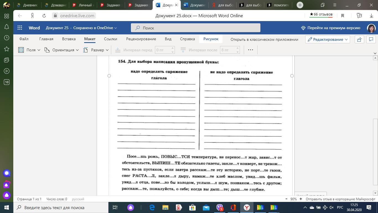Click the user profile avatar
The height and width of the screenshot is (213, 378).
pos(371,28)
